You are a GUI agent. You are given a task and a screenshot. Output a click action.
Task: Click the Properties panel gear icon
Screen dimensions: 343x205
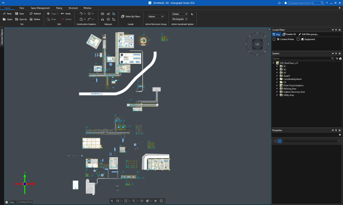pyautogui.click(x=340, y=135)
